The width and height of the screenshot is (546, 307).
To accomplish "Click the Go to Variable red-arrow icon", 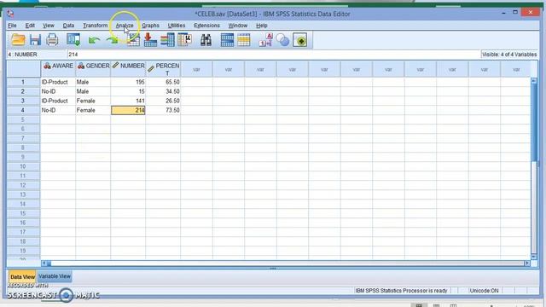I will [150, 40].
